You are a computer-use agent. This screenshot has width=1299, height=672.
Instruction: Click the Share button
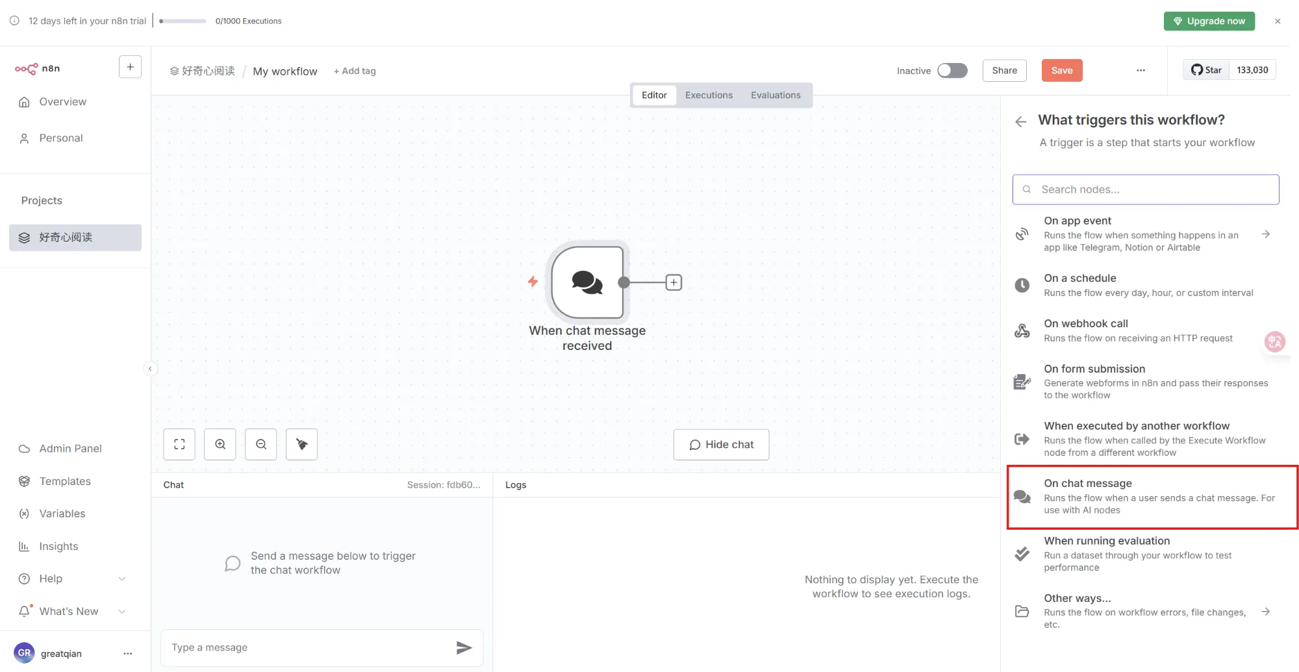pos(1004,70)
